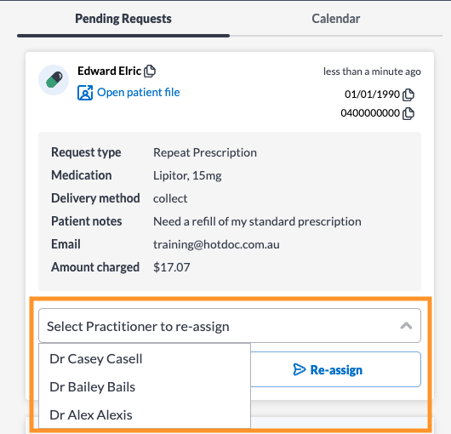Viewport: 451px width, 434px height.
Task: Click the paper plane Re-assign icon
Action: (300, 369)
